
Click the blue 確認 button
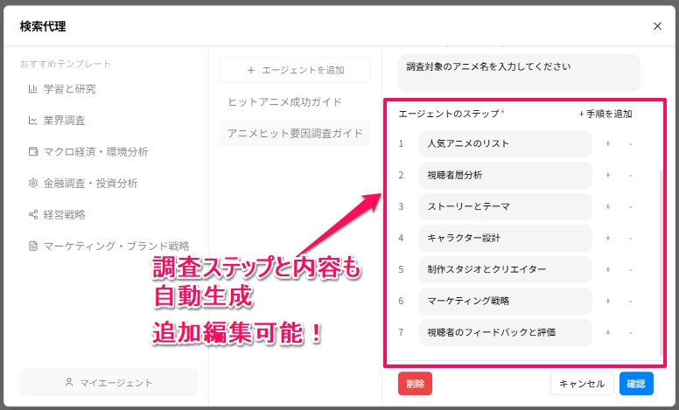point(636,384)
